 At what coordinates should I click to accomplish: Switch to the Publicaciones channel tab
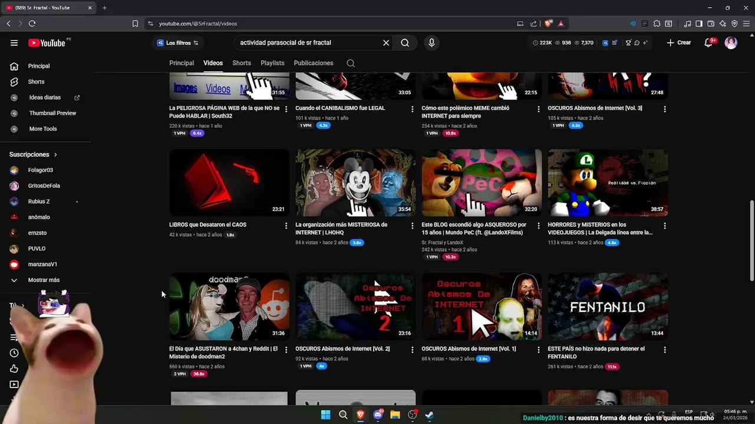point(314,63)
